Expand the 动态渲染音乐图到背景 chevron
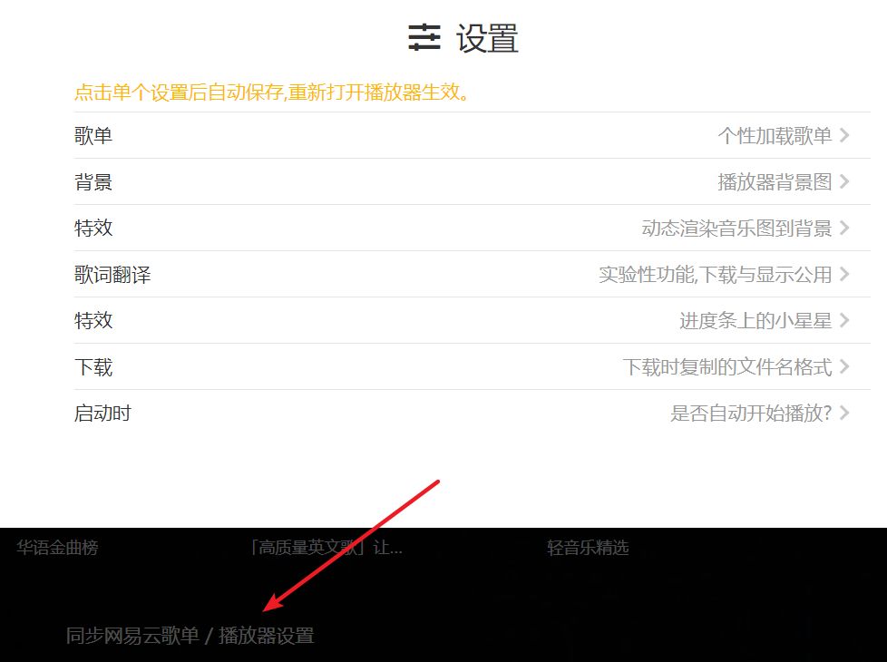Image resolution: width=887 pixels, height=662 pixels. [845, 228]
